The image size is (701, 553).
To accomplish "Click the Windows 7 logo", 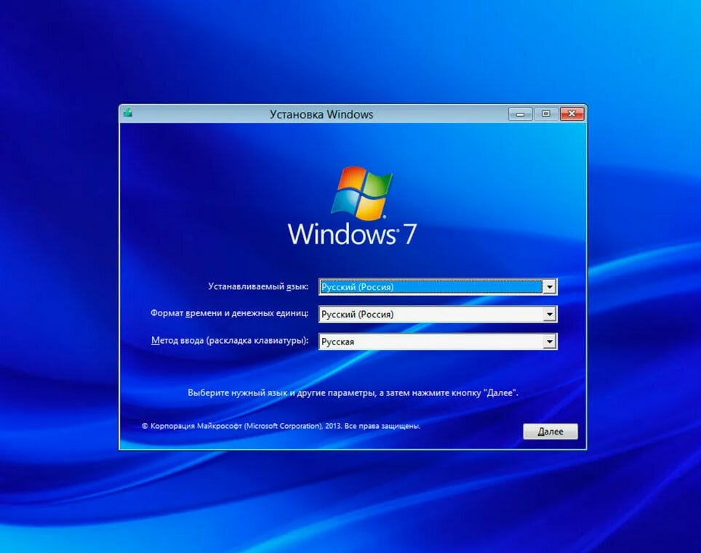I will coord(352,206).
